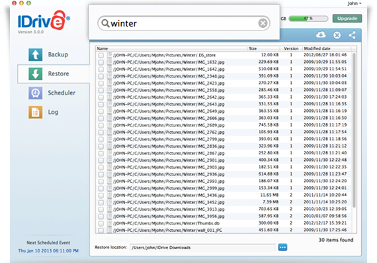Select the IMG_2993.jpg file row
The height and width of the screenshot is (263, 377).
click(224, 181)
